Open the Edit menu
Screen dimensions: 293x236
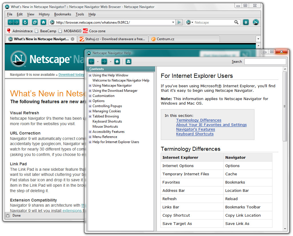(x=20, y=14)
